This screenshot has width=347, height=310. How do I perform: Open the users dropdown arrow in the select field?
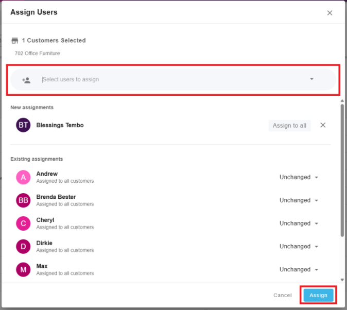click(311, 79)
